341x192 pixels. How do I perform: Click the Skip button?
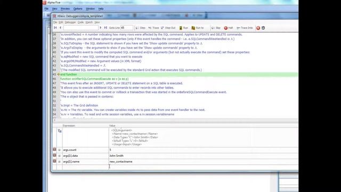click(x=216, y=28)
